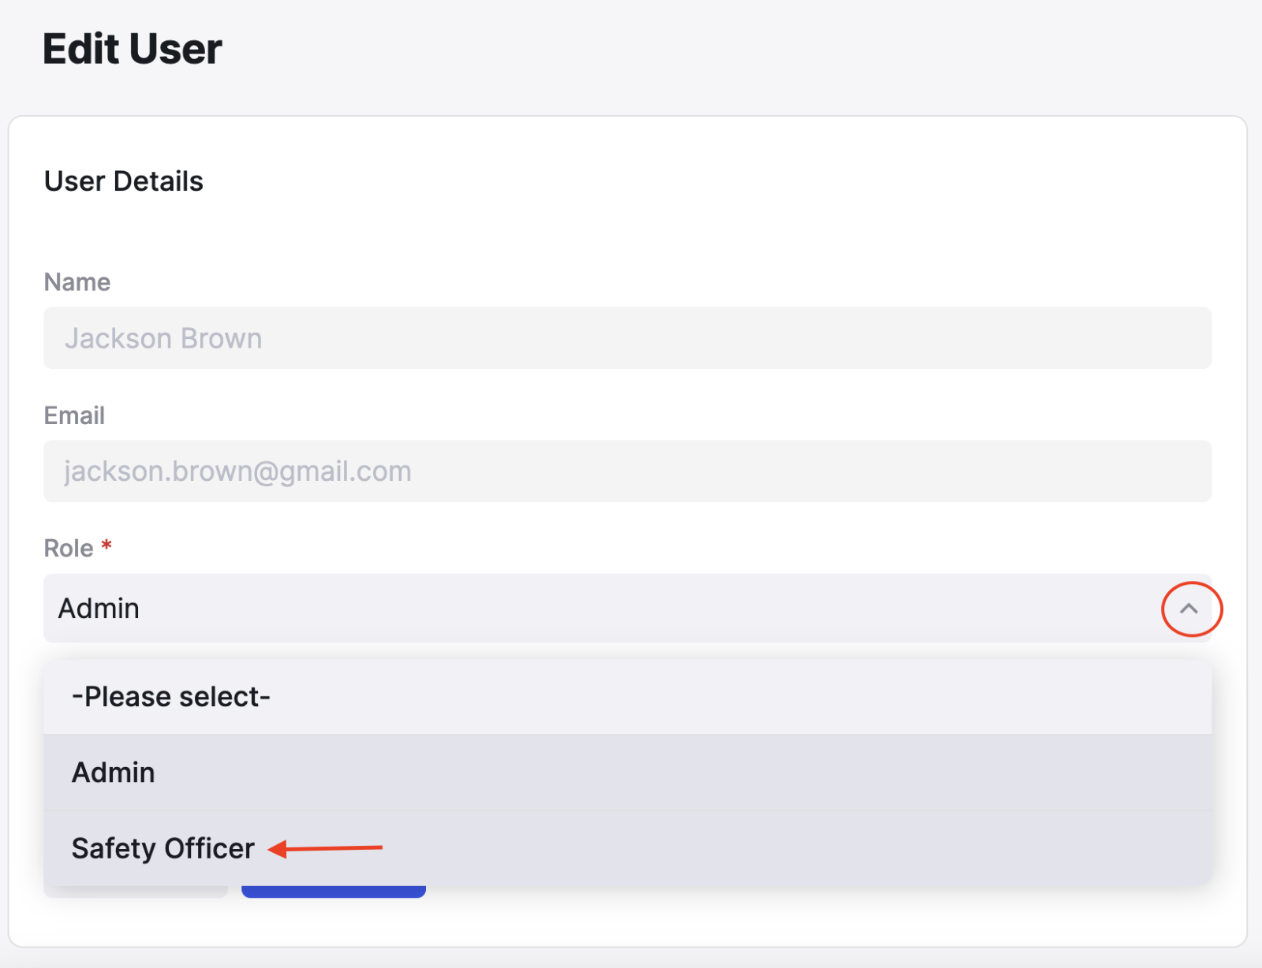The width and height of the screenshot is (1262, 968).
Task: Click the gray button beneath the dropdown
Action: point(136,892)
